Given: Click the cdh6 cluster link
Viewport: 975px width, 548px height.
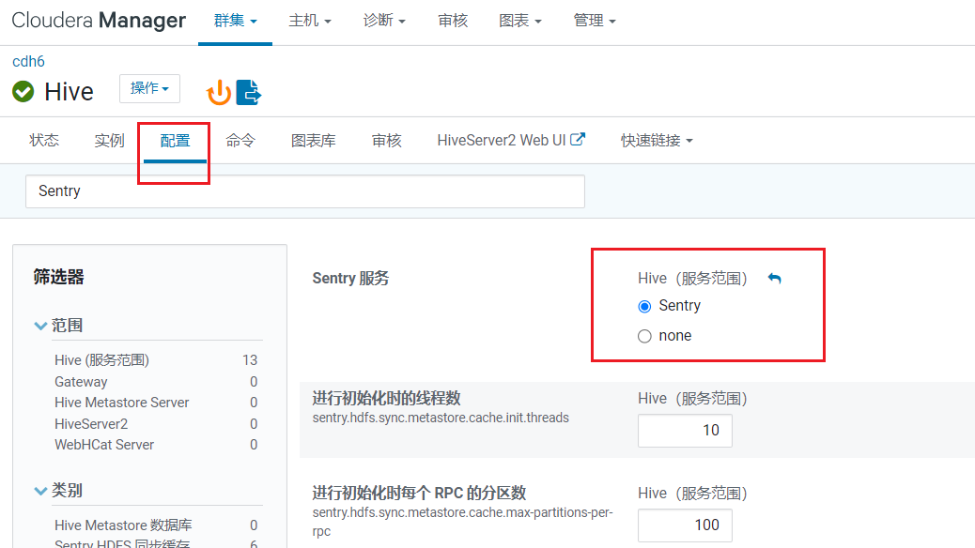Looking at the screenshot, I should coord(28,62).
